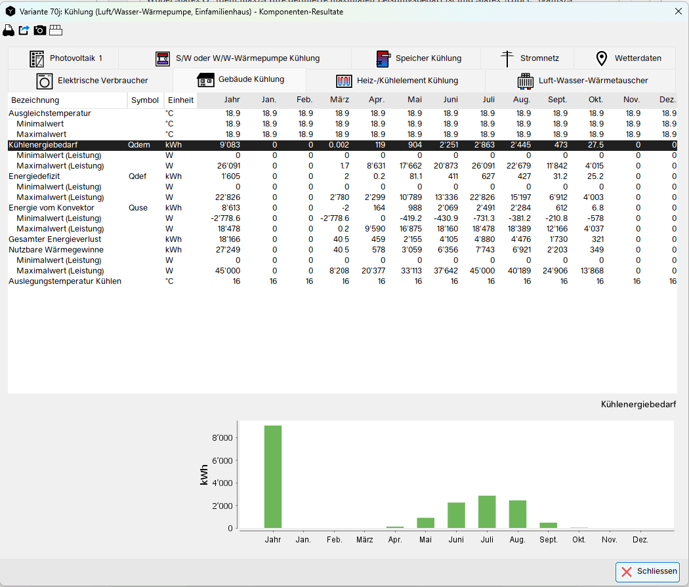Screen dimensions: 689x587
Task: Click the Export results icon
Action: (x=24, y=30)
